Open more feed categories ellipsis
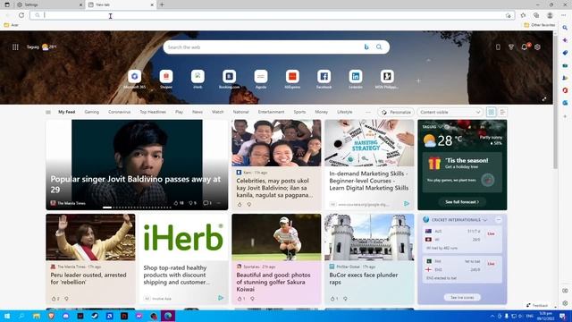572x322 pixels. point(368,112)
